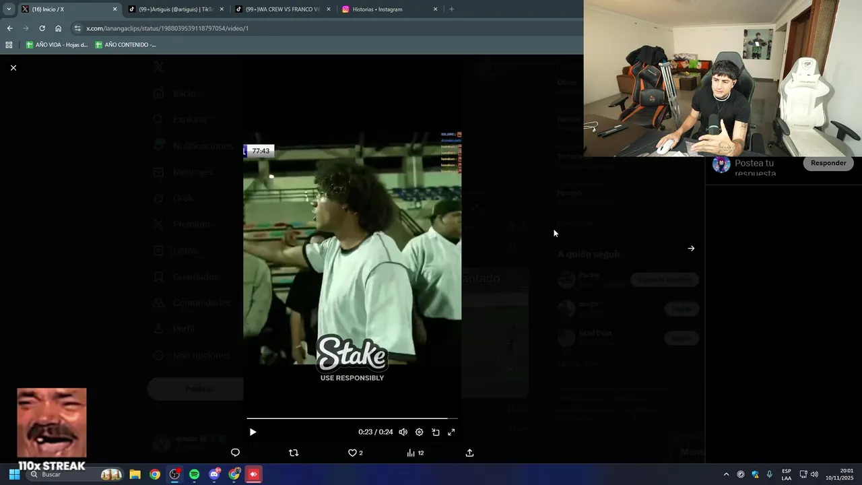
Task: Repost using the retweet arrows icon
Action: click(x=294, y=453)
